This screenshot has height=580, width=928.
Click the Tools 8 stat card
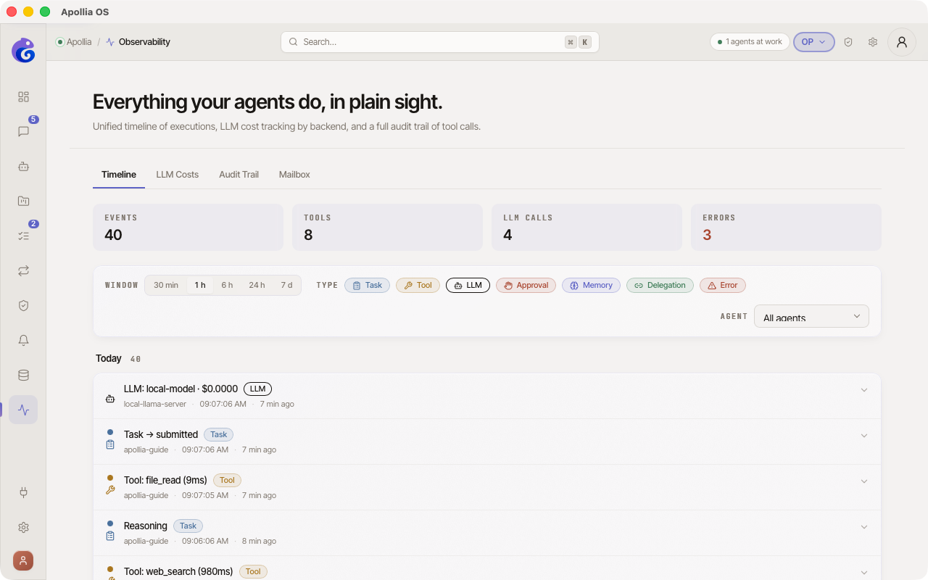(387, 228)
